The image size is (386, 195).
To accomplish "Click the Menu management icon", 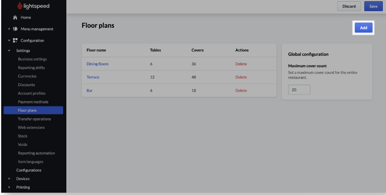I will click(x=15, y=29).
